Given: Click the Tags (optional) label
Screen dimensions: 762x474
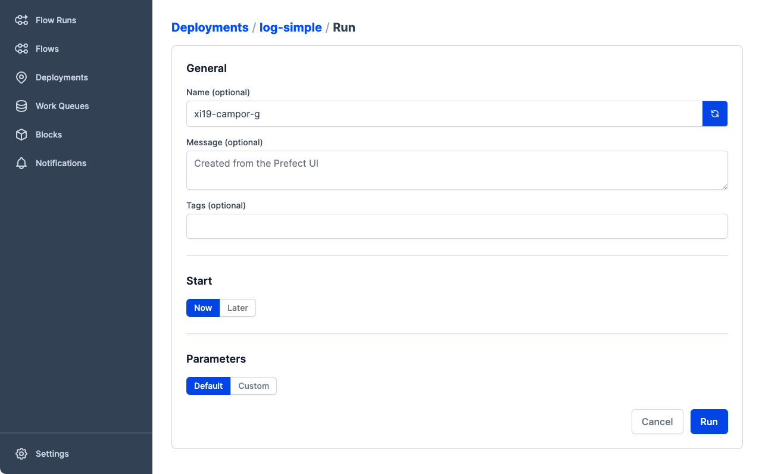Looking at the screenshot, I should [216, 205].
